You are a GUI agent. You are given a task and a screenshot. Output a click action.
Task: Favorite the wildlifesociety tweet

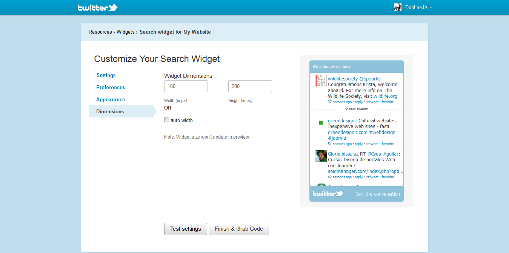coord(388,102)
